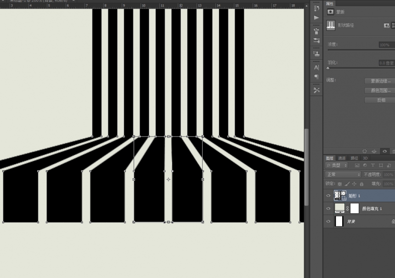Image resolution: width=395 pixels, height=278 pixels.
Task: Toggle lock image pixels brush icon
Action: (x=347, y=184)
